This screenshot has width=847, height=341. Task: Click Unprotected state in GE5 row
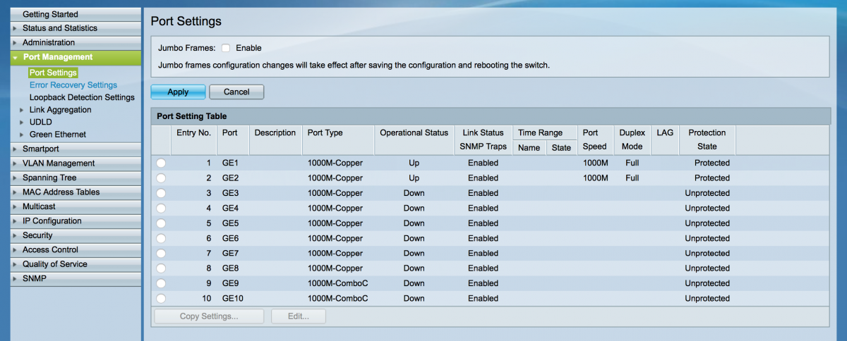coord(707,223)
